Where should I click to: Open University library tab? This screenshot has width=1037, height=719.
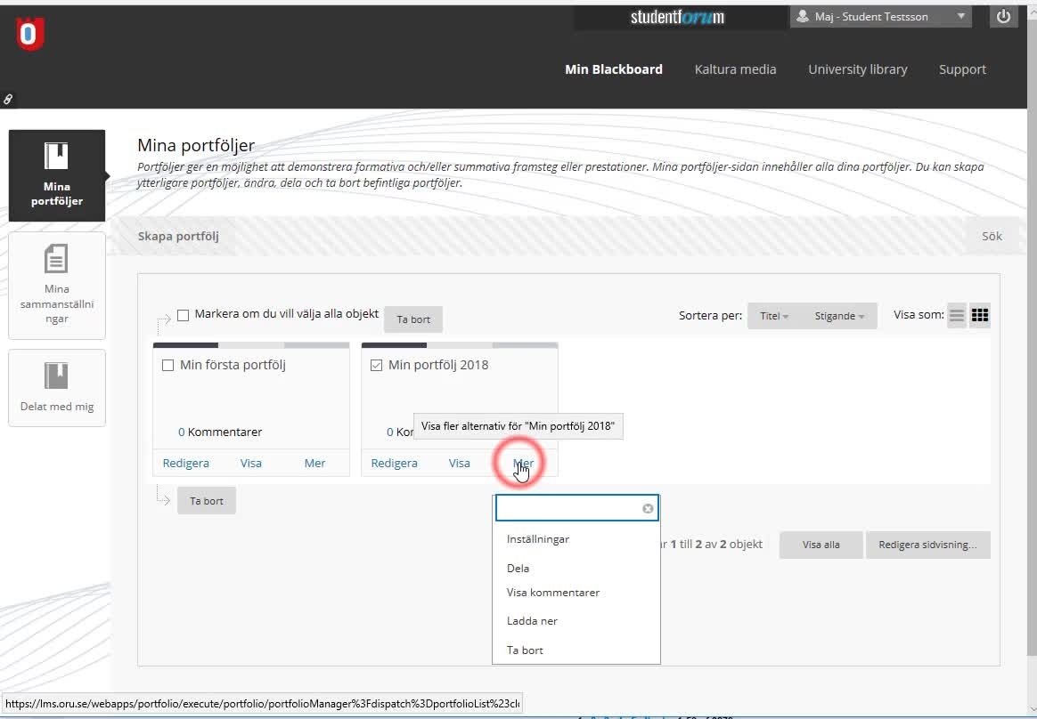857,69
